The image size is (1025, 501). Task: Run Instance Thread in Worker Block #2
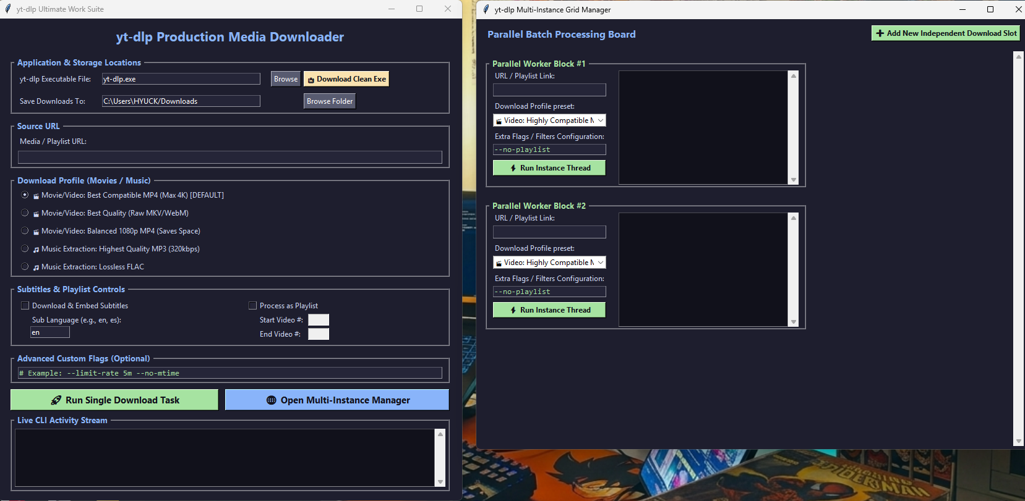pyautogui.click(x=549, y=310)
